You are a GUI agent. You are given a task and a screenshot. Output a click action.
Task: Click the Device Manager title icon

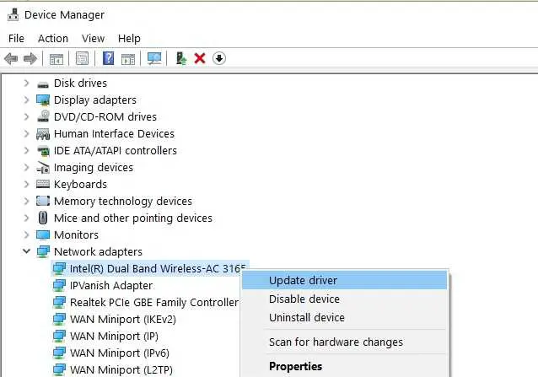[x=13, y=14]
